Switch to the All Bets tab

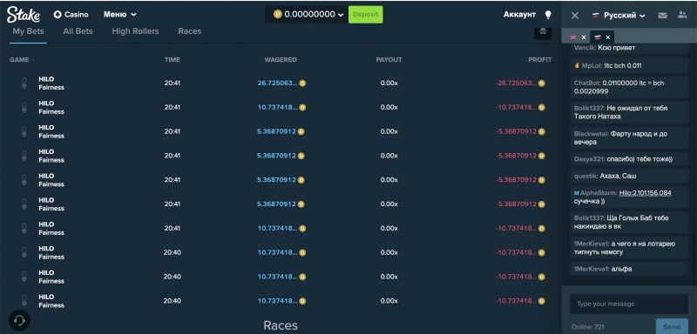click(x=78, y=31)
